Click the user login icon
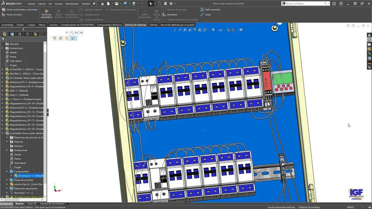Screen dimensions: 372x209 tap(334, 3)
